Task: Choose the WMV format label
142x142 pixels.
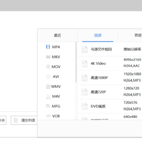Action: coord(56,86)
